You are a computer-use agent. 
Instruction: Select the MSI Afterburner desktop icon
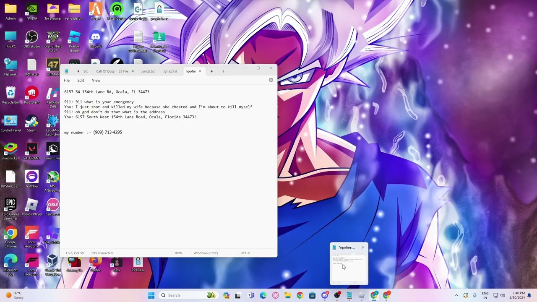pyautogui.click(x=53, y=182)
